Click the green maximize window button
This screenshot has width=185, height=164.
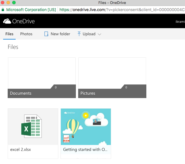pyautogui.click(x=14, y=3)
